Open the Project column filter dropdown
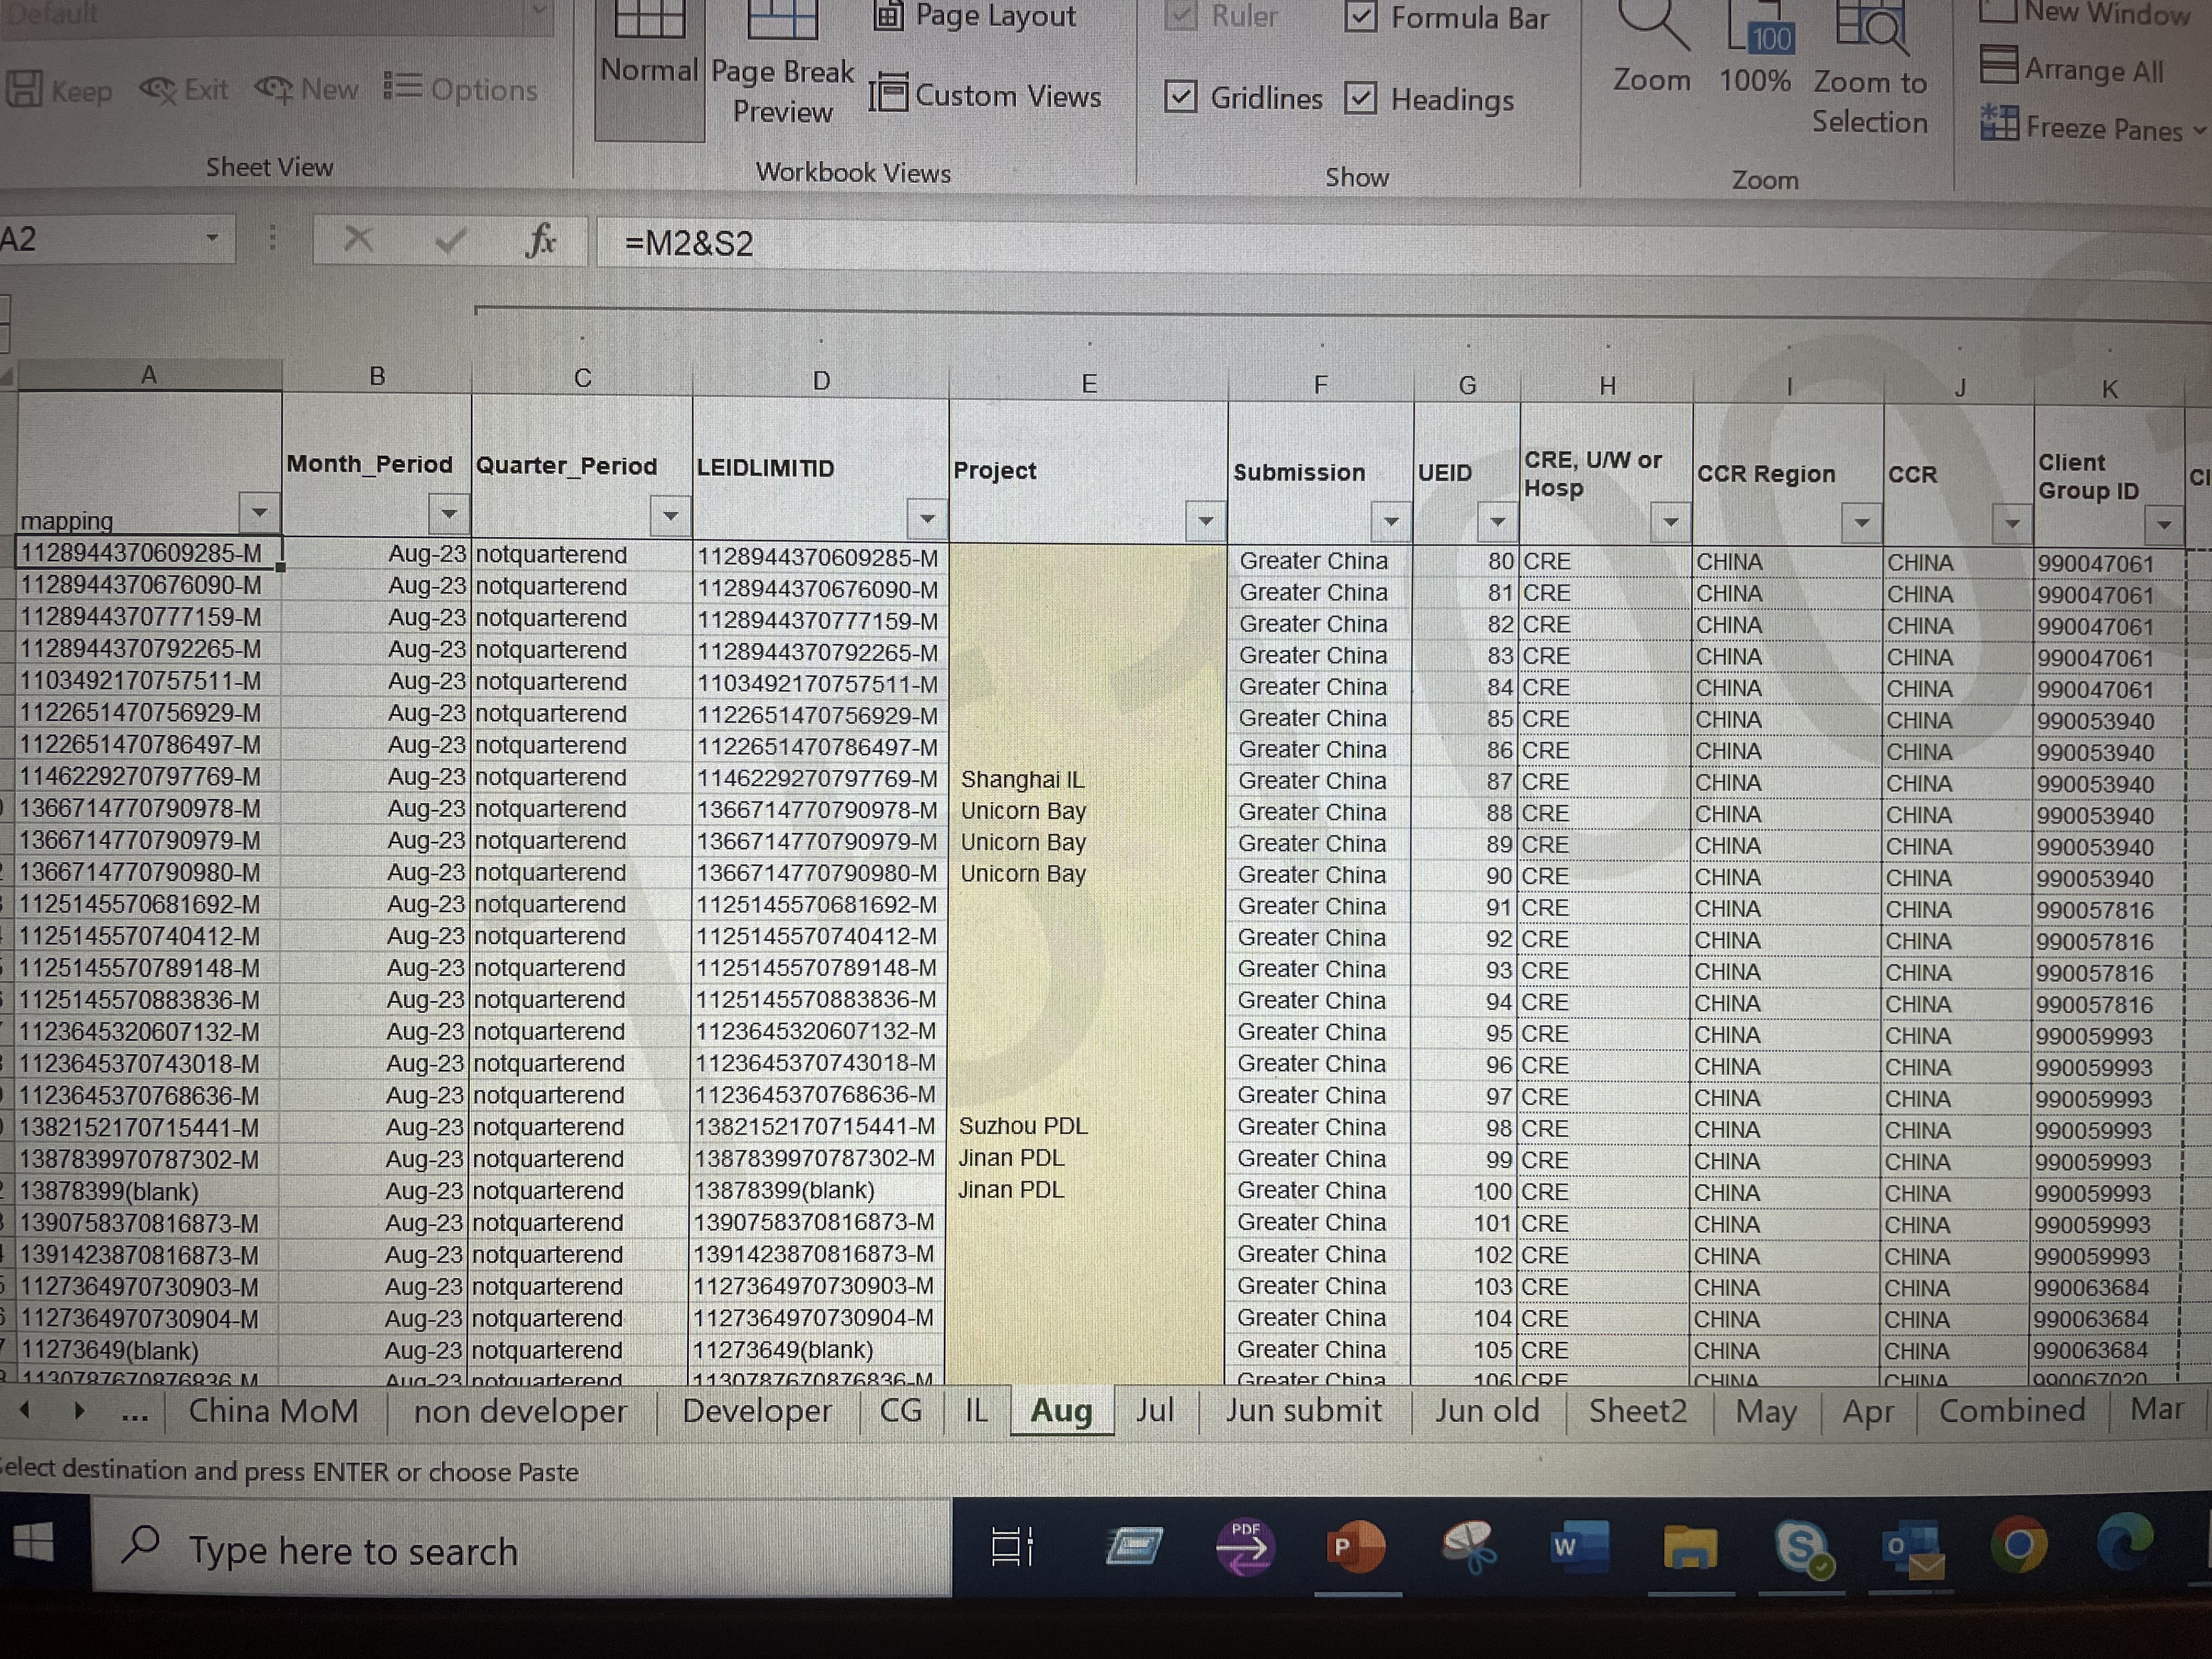This screenshot has width=2212, height=1659. pos(1205,520)
